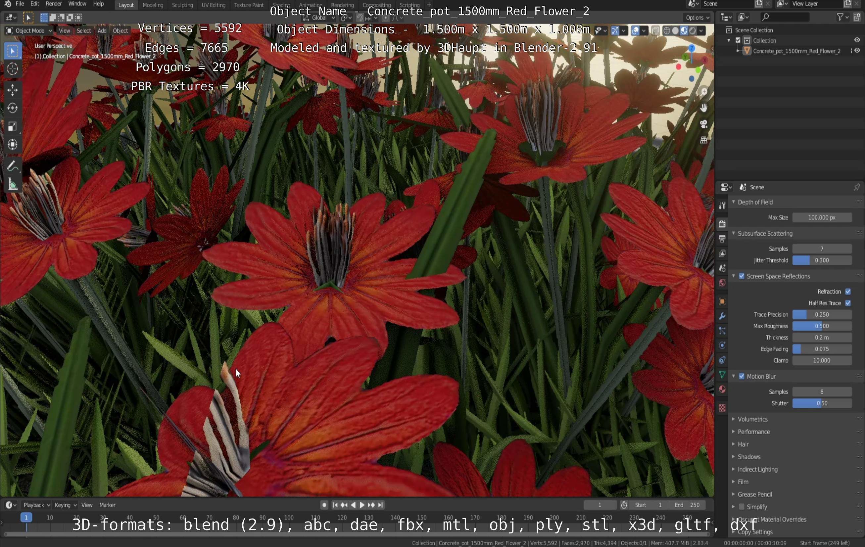Select the Measure tool
This screenshot has height=547, width=865.
pos(13,185)
